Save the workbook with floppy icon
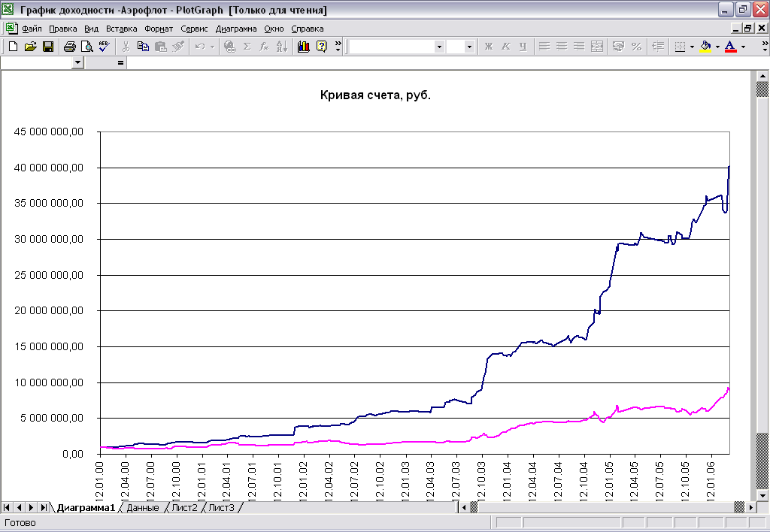The height and width of the screenshot is (532, 770). (x=48, y=47)
